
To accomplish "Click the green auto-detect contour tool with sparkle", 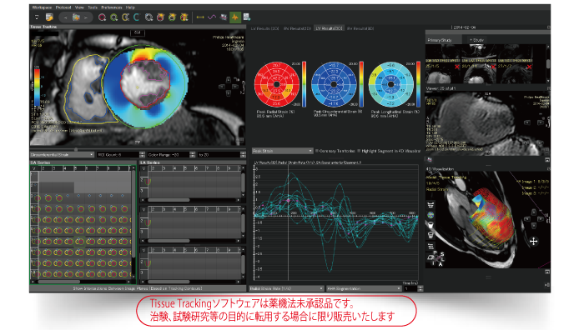I will tap(172, 17).
